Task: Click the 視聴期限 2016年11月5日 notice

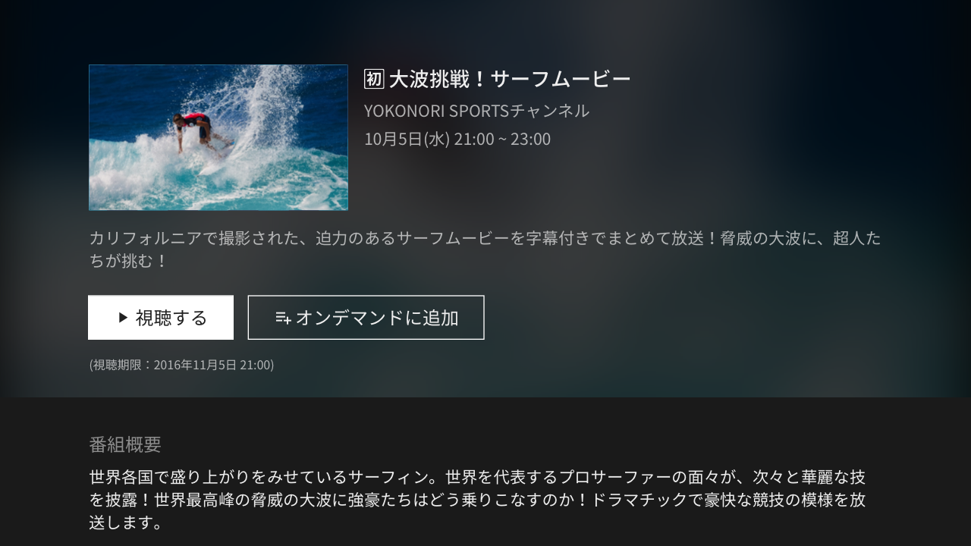Action: click(181, 365)
